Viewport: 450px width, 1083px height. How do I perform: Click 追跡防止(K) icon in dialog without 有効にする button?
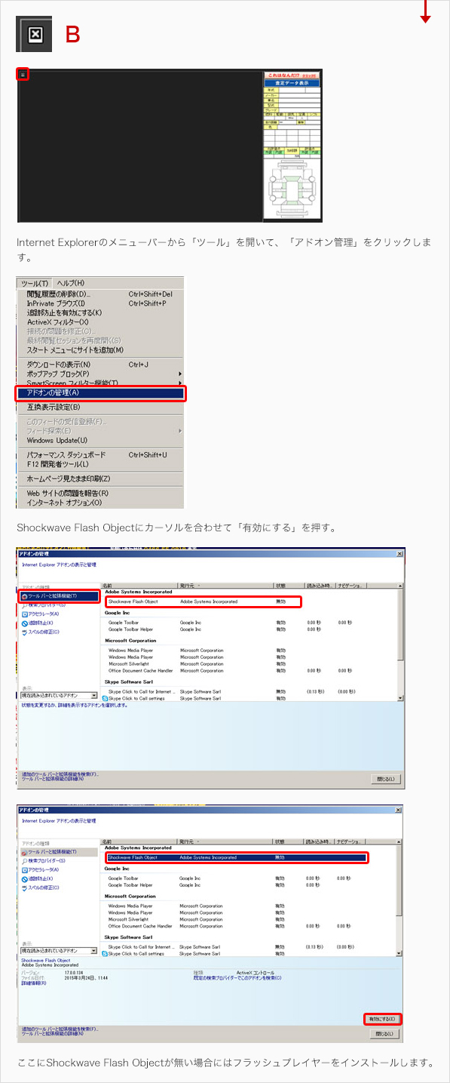[x=25, y=623]
